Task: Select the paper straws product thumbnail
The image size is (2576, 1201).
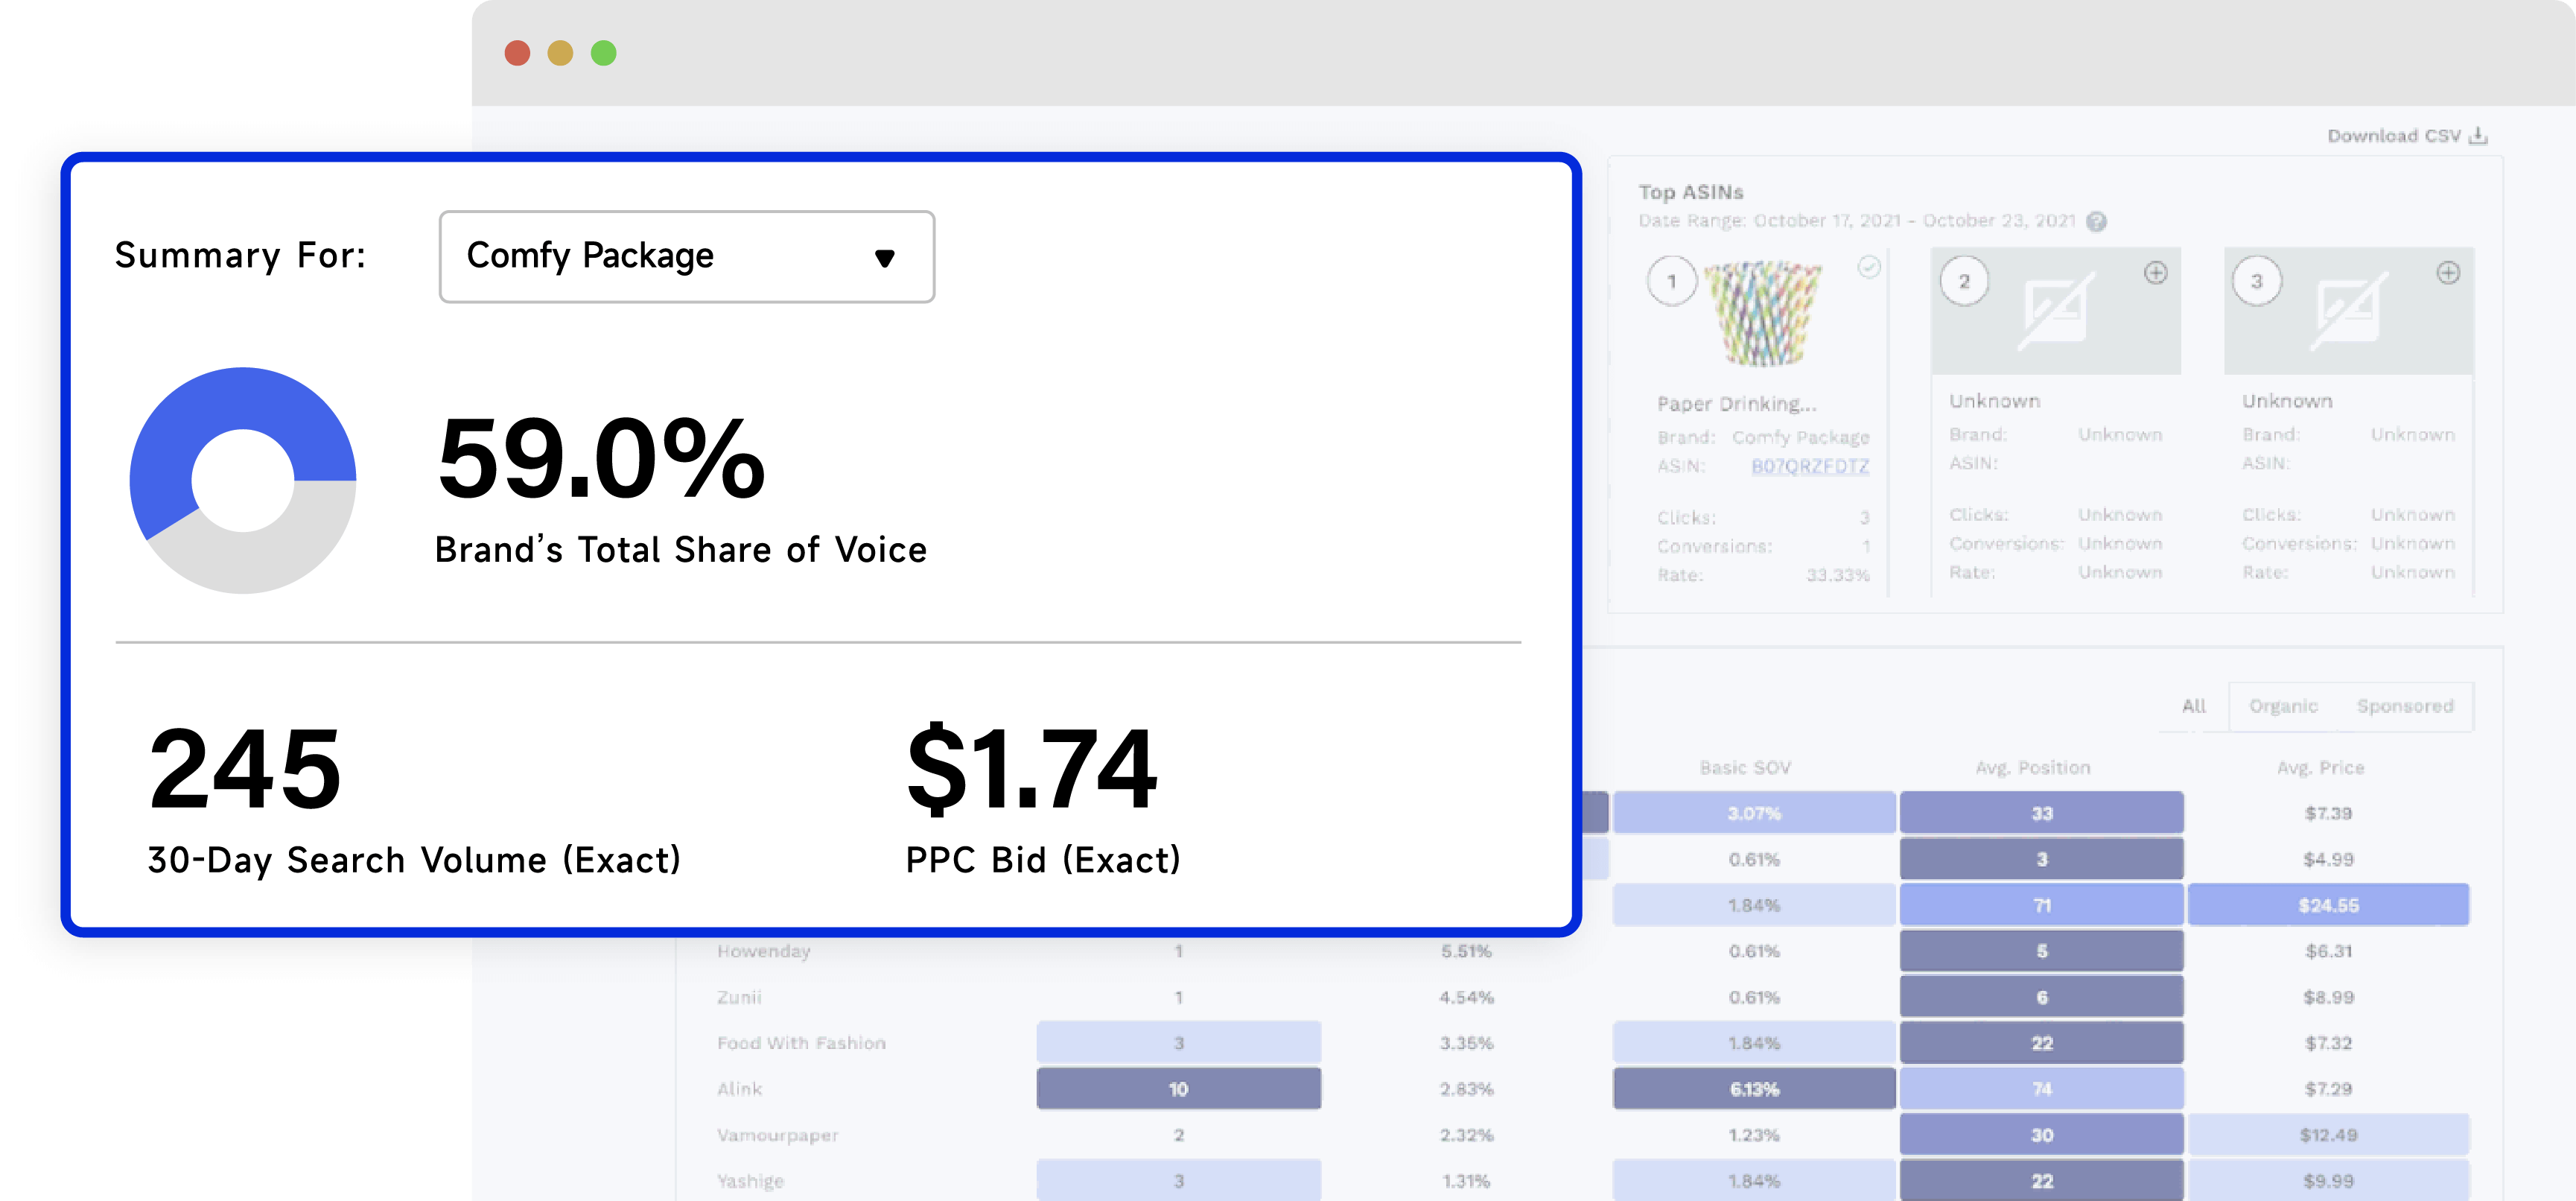Action: click(1763, 313)
